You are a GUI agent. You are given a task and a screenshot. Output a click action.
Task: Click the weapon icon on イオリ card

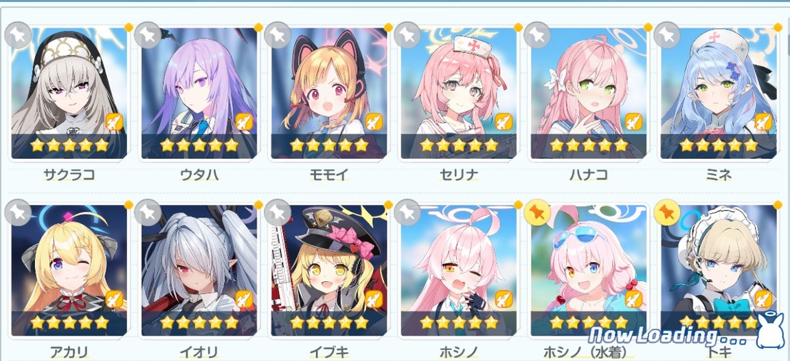[x=245, y=299]
